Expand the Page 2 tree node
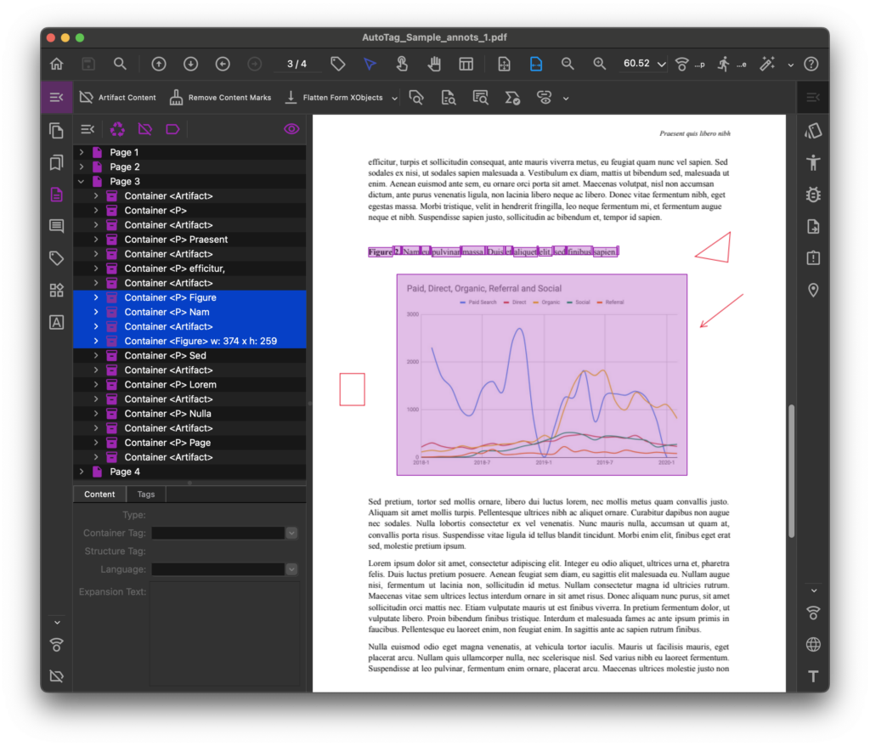This screenshot has width=870, height=746. coord(82,167)
